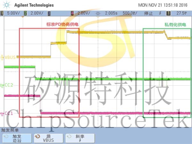Open the 触发 边沿 trigger type softkey
The height and width of the screenshot is (144, 192).
pyautogui.click(x=17, y=138)
